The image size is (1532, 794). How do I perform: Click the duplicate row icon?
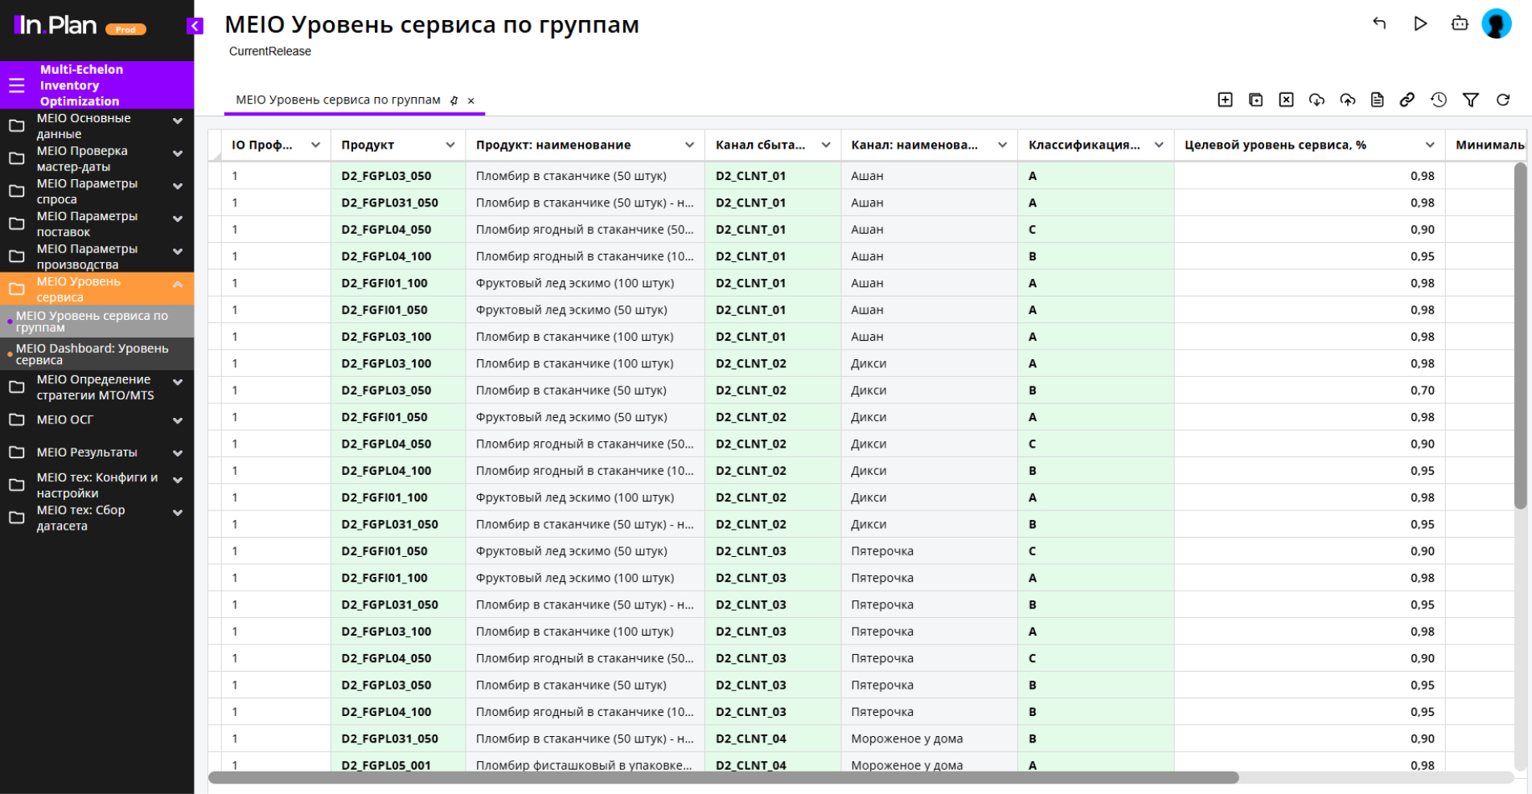[x=1255, y=100]
